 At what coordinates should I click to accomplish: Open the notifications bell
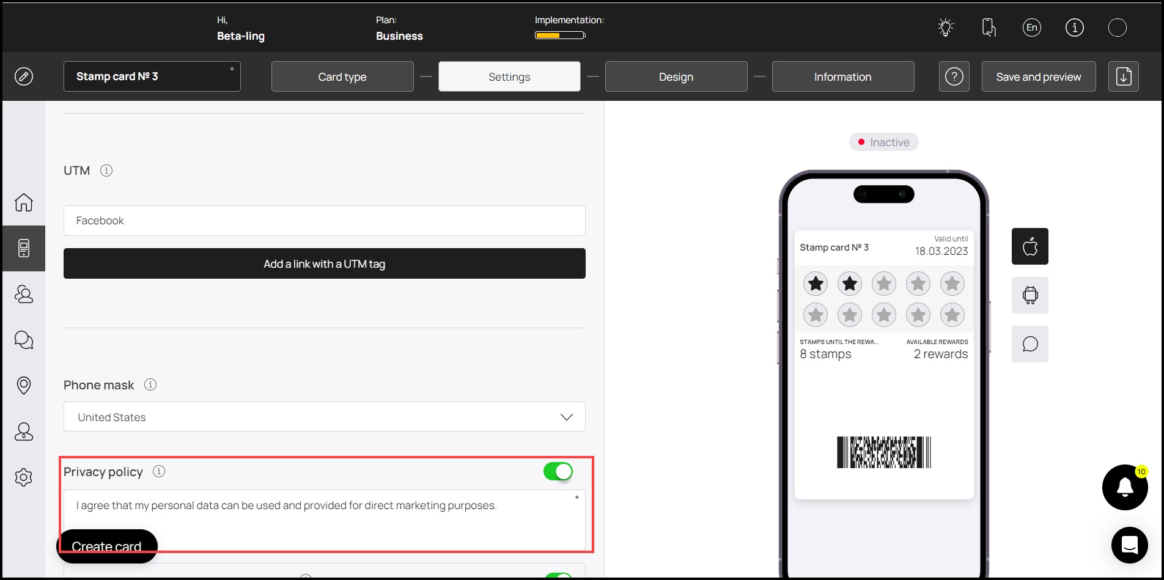(x=1125, y=487)
